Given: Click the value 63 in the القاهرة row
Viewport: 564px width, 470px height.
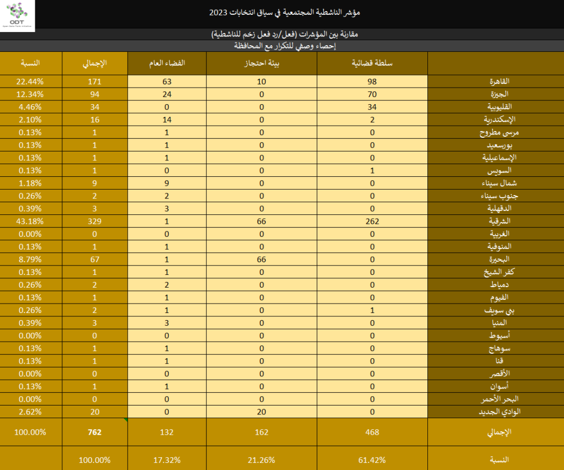Looking at the screenshot, I should click(167, 82).
